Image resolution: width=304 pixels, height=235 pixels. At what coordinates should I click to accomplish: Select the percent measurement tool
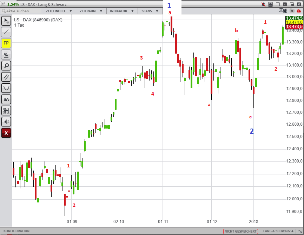[6, 55]
